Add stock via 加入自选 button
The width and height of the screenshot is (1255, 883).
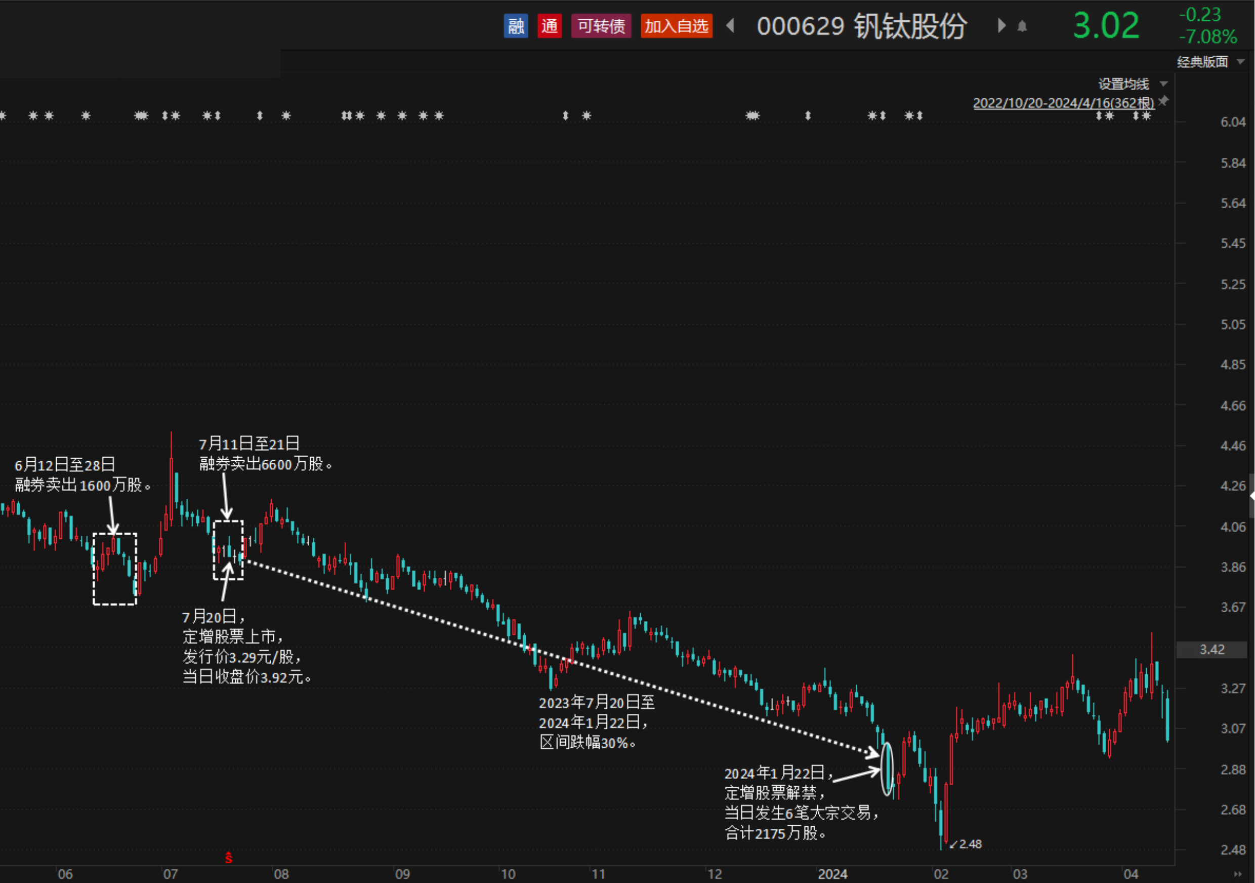point(676,26)
